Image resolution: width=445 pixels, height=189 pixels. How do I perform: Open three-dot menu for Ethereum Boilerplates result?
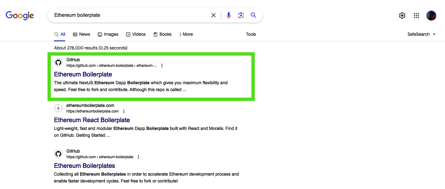click(x=138, y=157)
